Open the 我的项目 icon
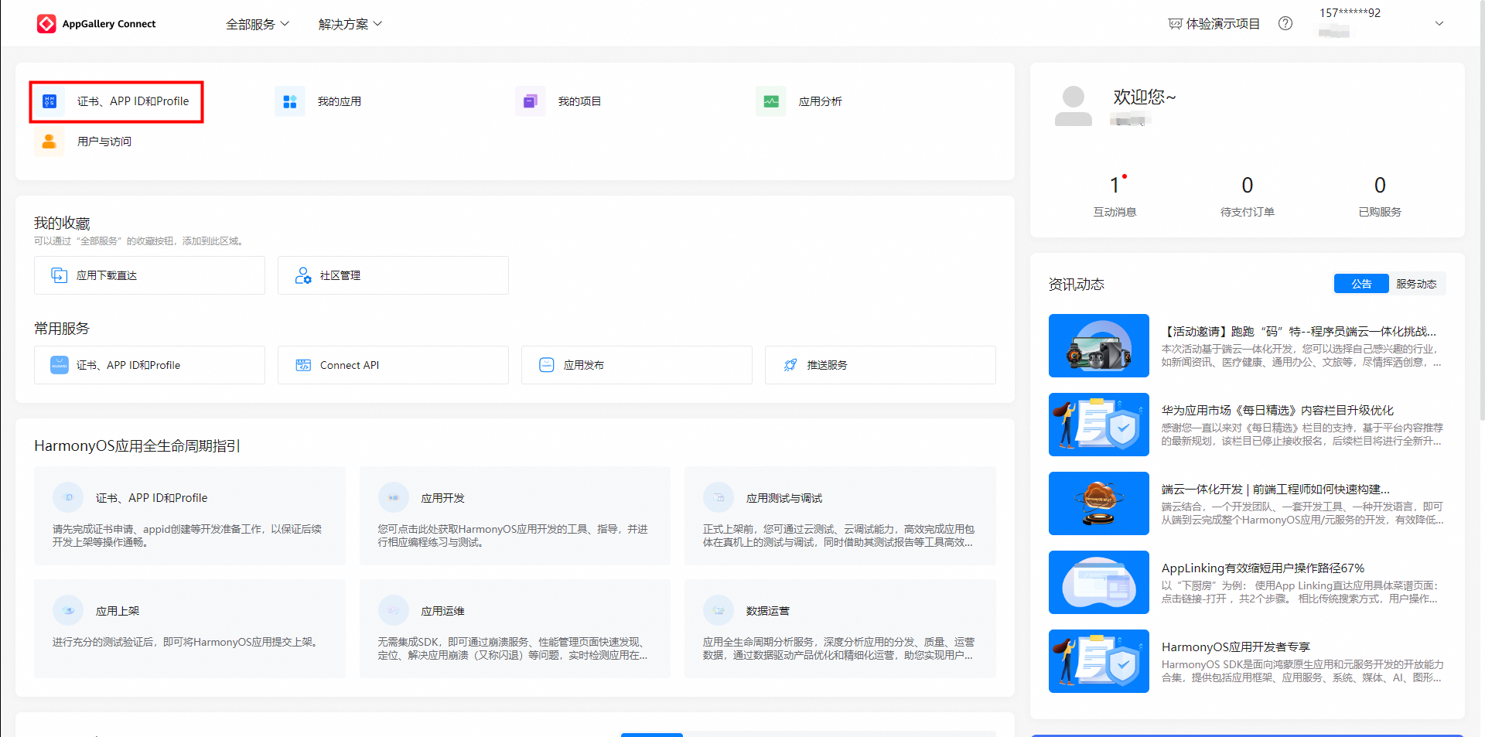The image size is (1485, 737). [x=531, y=101]
